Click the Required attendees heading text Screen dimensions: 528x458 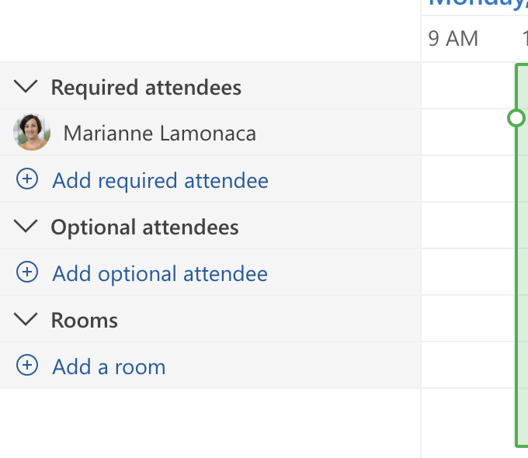pyautogui.click(x=146, y=88)
